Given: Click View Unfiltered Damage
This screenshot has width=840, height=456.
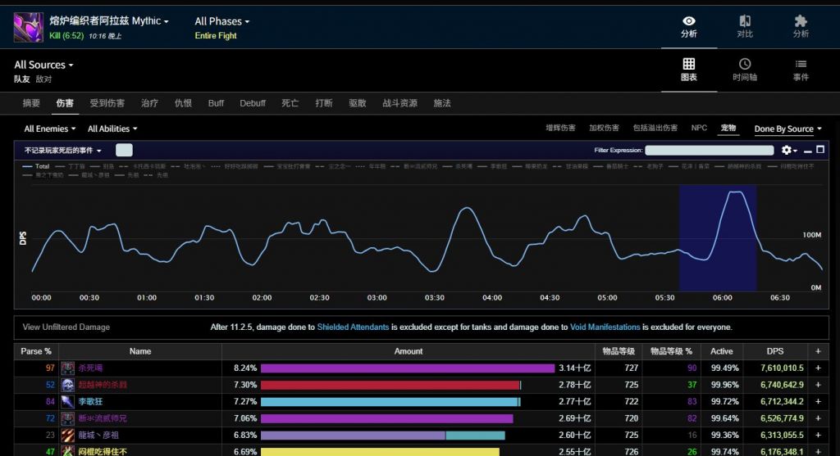Looking at the screenshot, I should [x=66, y=327].
